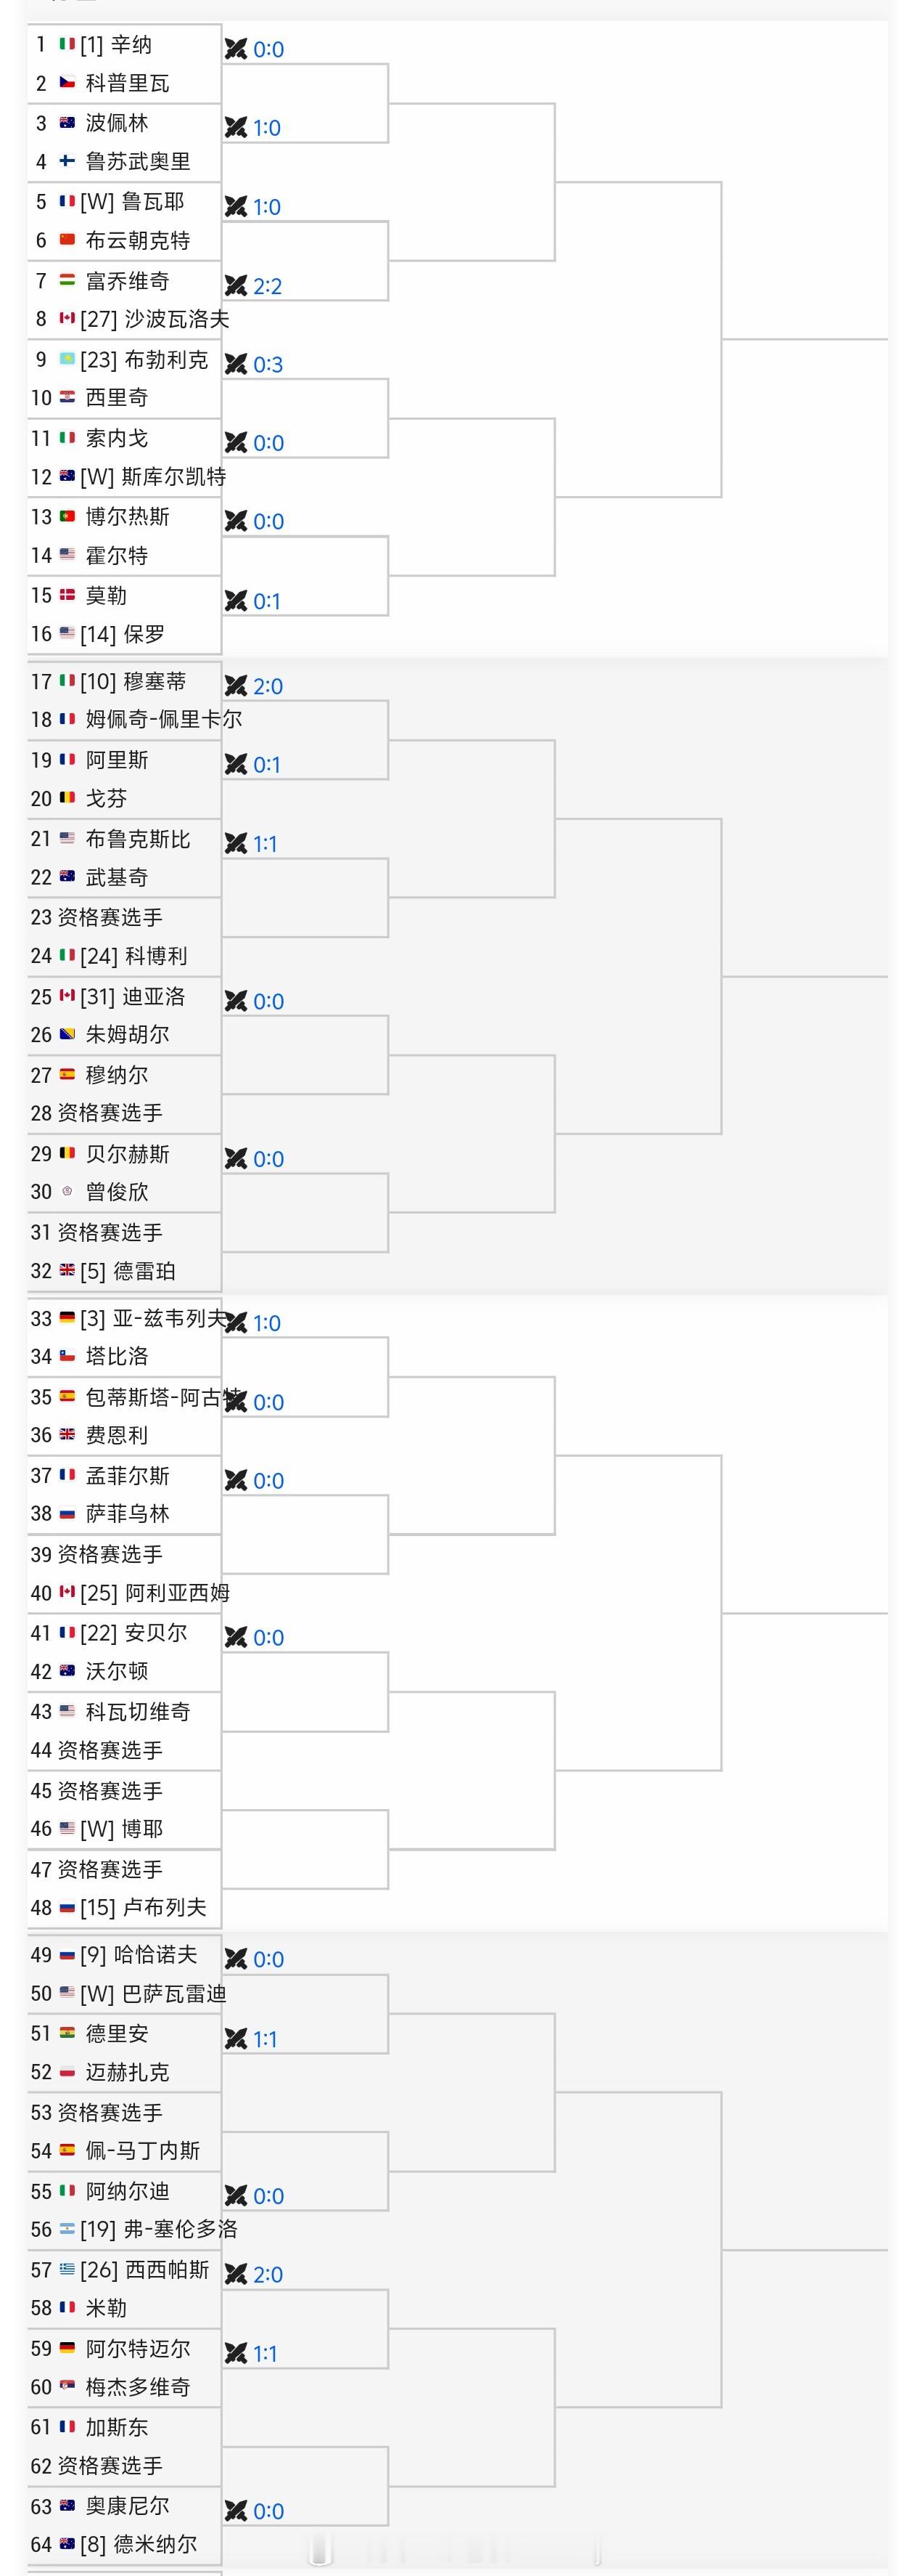Screen dimensions: 914x2576
Task: Click the 1:1 score for 德里安 vs 迈赫扎克
Action: 265,2039
